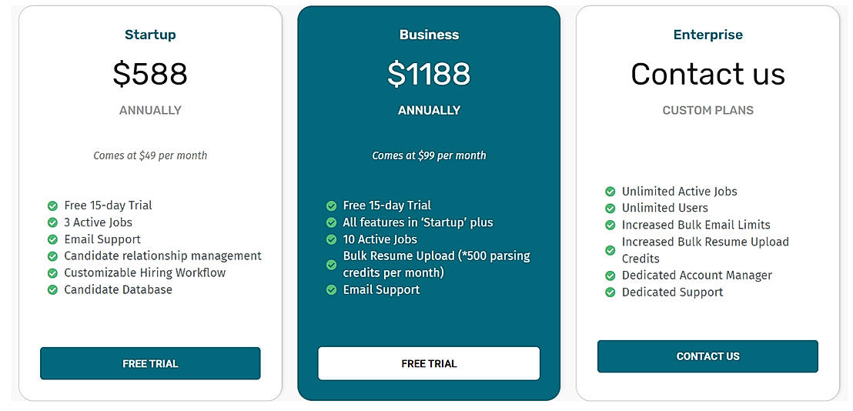The image size is (853, 411).
Task: Click checkmark beside 'Candidate relationship management'
Action: pos(52,256)
